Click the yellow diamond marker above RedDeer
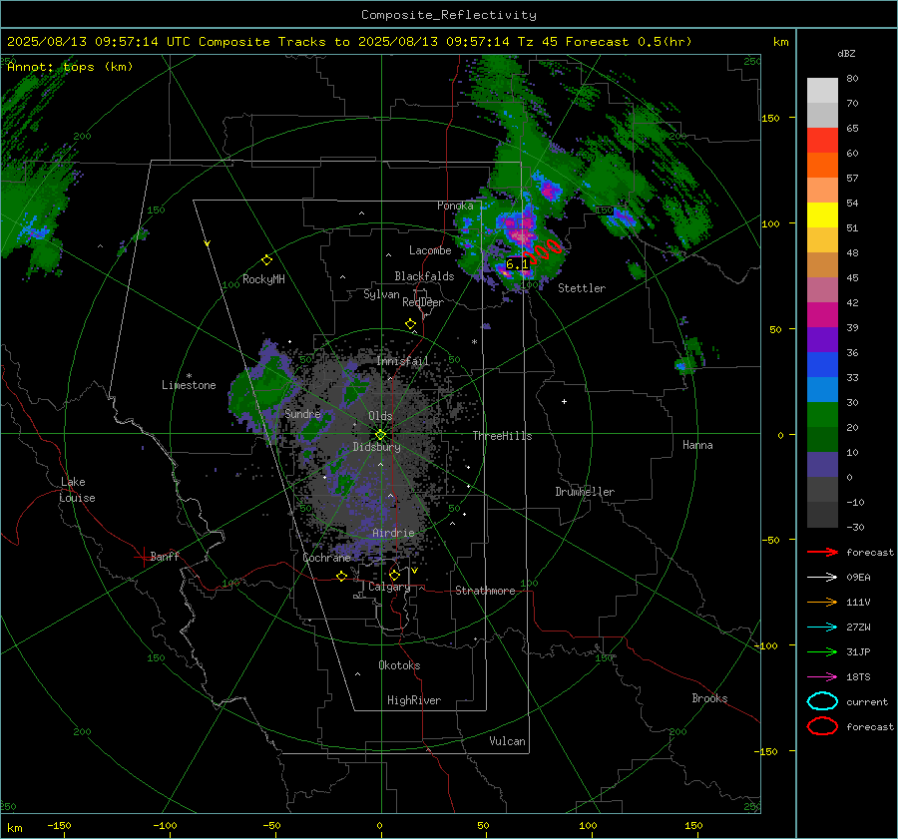This screenshot has height=839, width=898. coord(410,324)
